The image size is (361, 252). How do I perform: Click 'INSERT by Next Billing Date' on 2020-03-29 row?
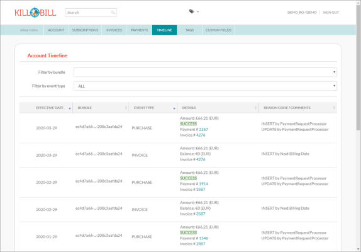[286, 154]
